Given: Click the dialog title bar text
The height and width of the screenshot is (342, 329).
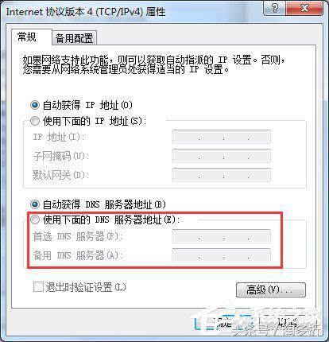Looking at the screenshot, I should click(86, 12).
